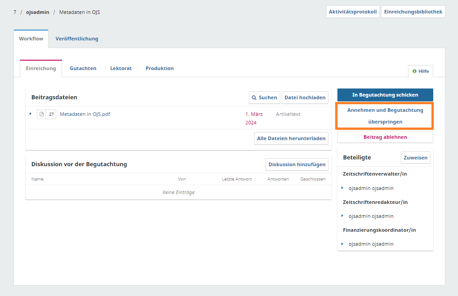
Task: Expand ojsadmin under Finanzierungskoordinator/in
Action: (x=342, y=244)
